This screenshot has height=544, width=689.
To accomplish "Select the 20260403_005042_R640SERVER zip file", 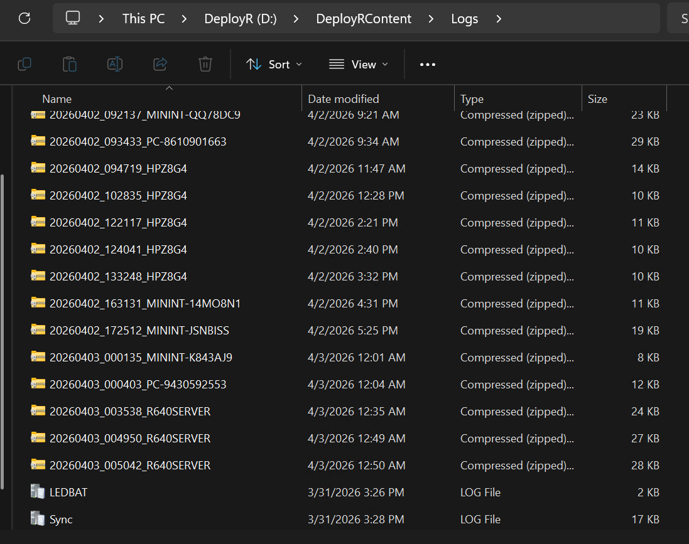I will [x=130, y=465].
